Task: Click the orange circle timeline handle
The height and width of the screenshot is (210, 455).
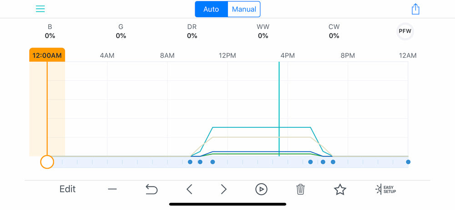Action: coord(47,162)
